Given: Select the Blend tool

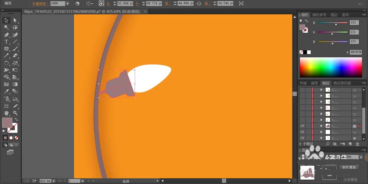Looking at the screenshot, I should click(15, 91).
